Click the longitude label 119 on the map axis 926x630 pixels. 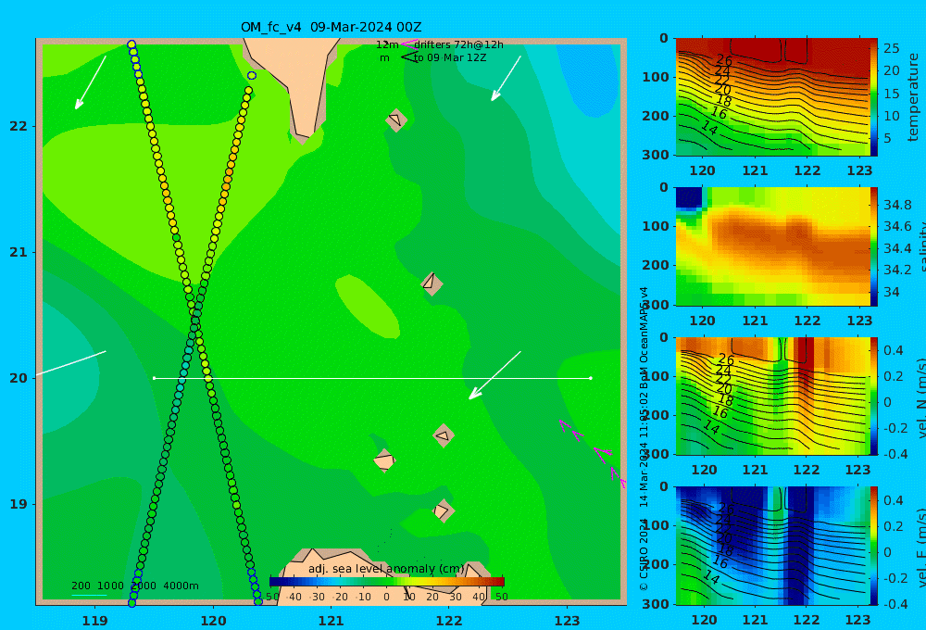94,621
